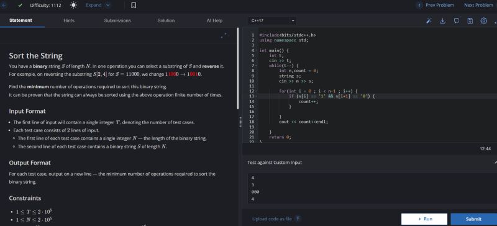Toggle light/dark theme sun icon
Screen dimensions: 497x226
pyautogui.click(x=73, y=5)
